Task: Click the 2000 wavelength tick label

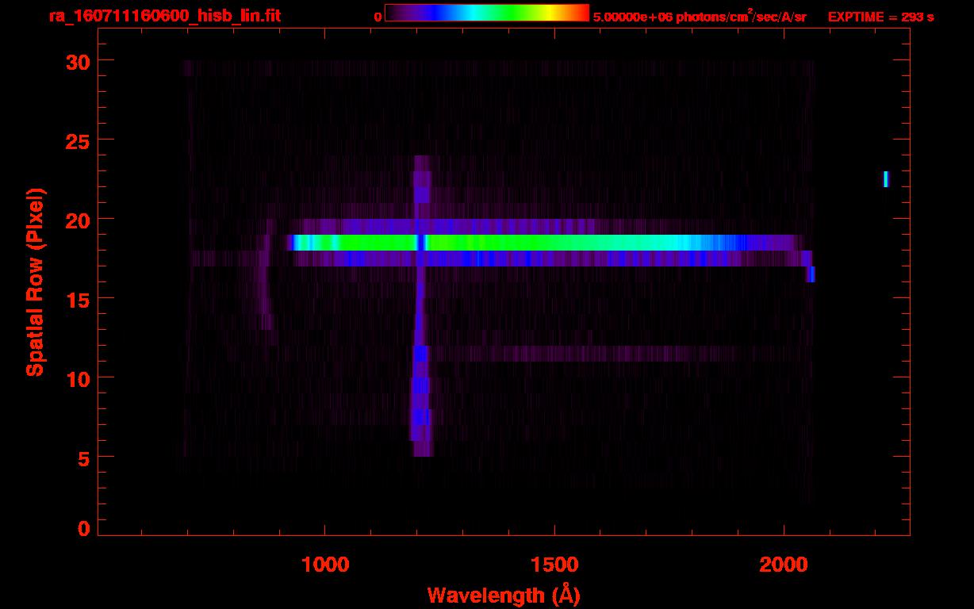Action: [x=784, y=565]
